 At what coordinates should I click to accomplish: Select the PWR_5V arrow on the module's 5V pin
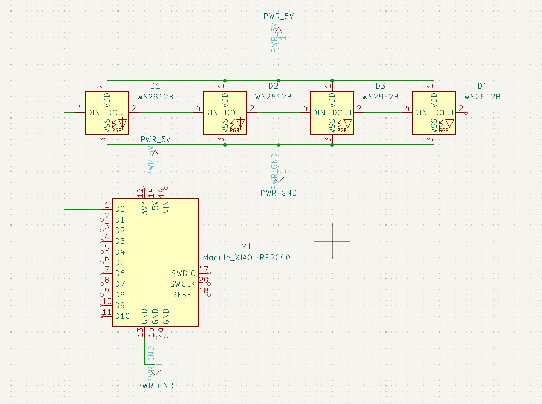pos(155,154)
